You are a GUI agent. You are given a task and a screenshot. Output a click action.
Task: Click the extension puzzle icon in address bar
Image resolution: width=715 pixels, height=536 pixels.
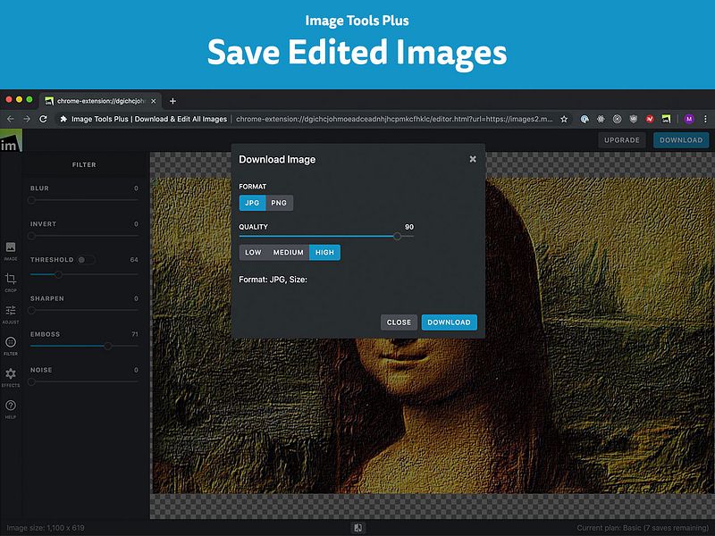63,119
